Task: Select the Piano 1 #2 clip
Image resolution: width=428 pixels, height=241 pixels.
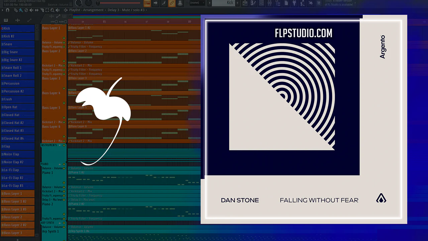Action: point(134,172)
